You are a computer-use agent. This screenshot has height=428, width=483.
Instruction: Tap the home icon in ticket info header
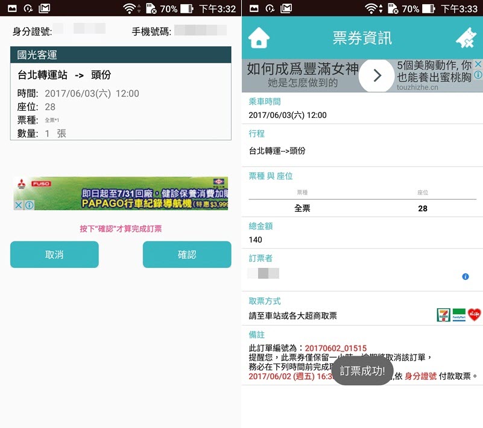[259, 38]
